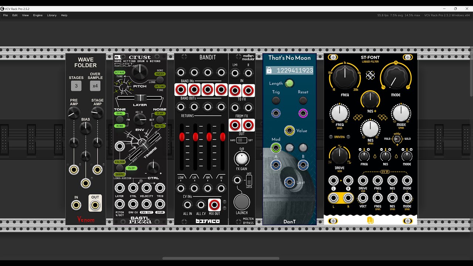Click the Wave Folder BIAS knob

[86, 128]
